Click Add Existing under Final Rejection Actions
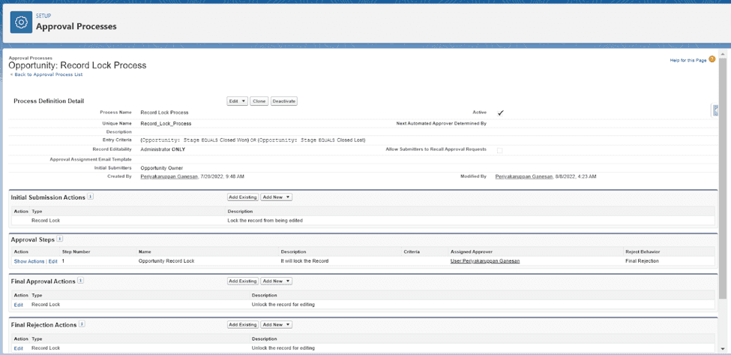Image resolution: width=731 pixels, height=355 pixels. (x=243, y=324)
